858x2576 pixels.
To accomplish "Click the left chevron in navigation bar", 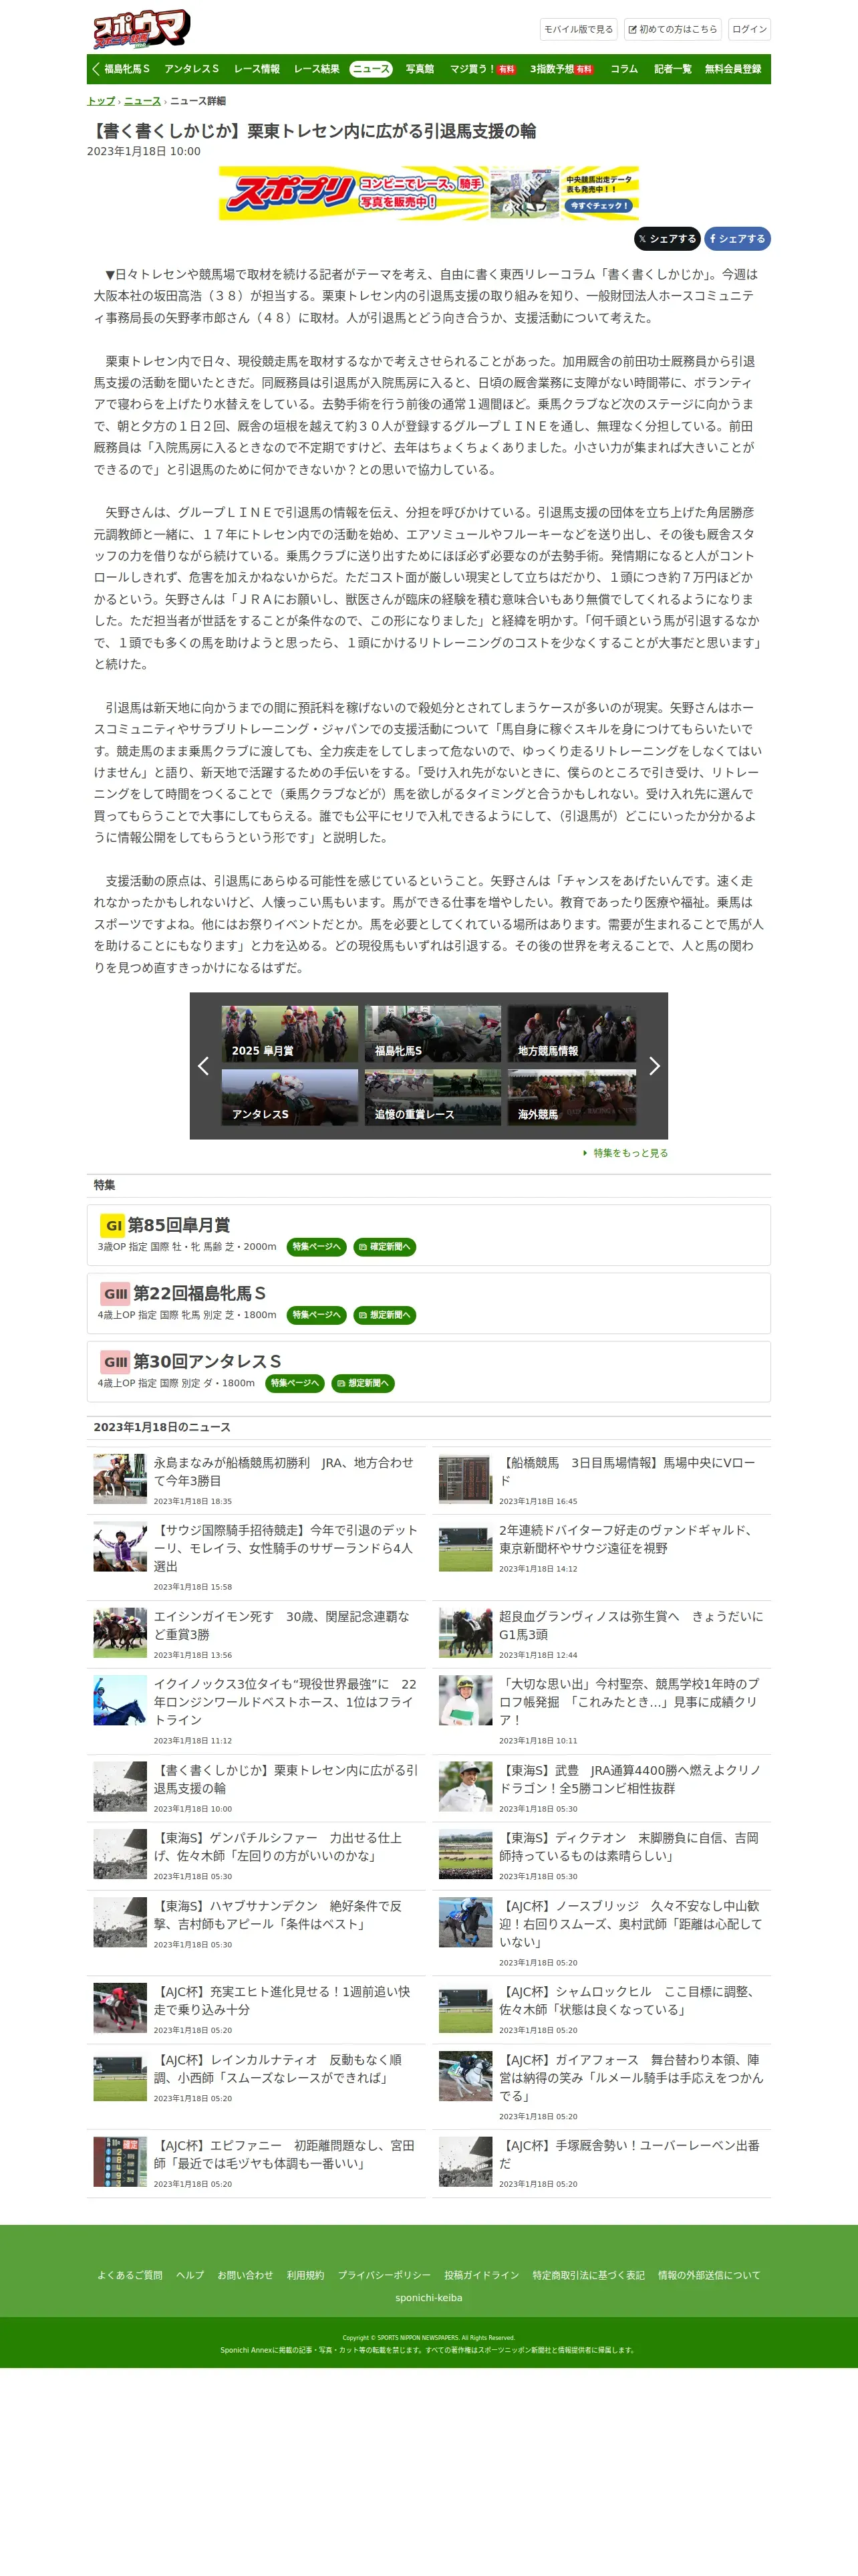I will (x=96, y=69).
